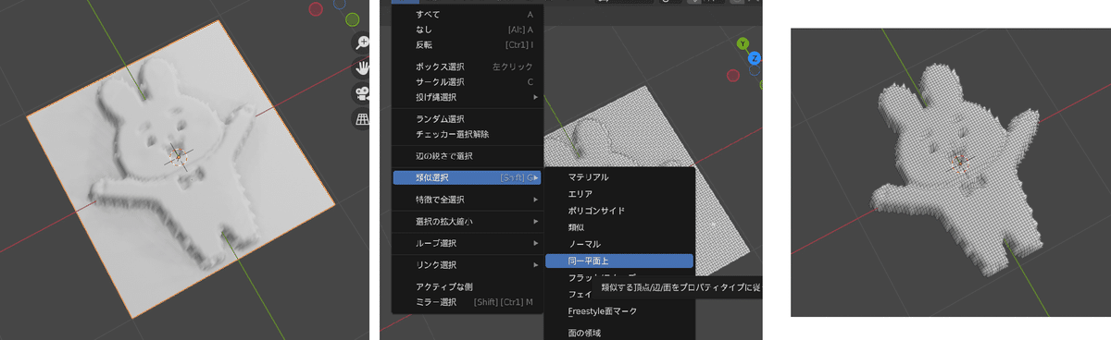This screenshot has height=340, width=1111.
Task: Click the green Y axis gizmo ball
Action: point(743,43)
